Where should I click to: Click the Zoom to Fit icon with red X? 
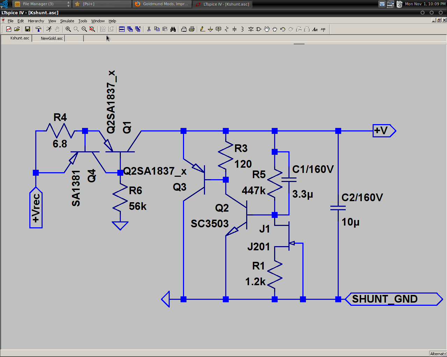pos(92,29)
